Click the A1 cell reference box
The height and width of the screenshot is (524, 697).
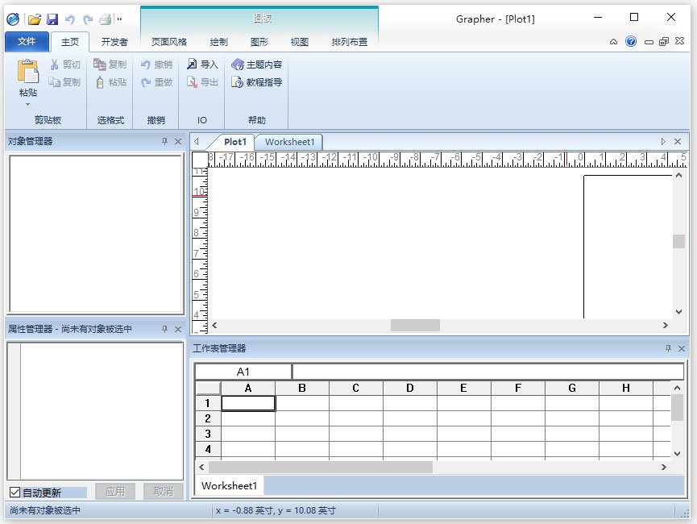(x=243, y=372)
